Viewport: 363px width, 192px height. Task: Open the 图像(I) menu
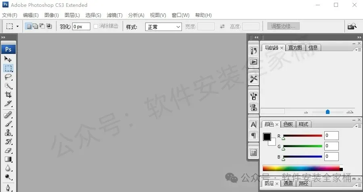[x=51, y=15]
